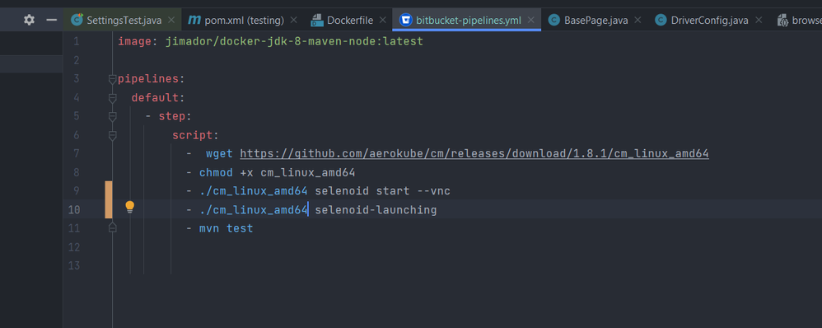Open the aerokube cm releases GitHub URL
This screenshot has height=328, width=822.
click(474, 154)
